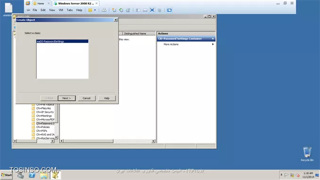
Task: Open the Tabs menu
Action: [x=69, y=10]
